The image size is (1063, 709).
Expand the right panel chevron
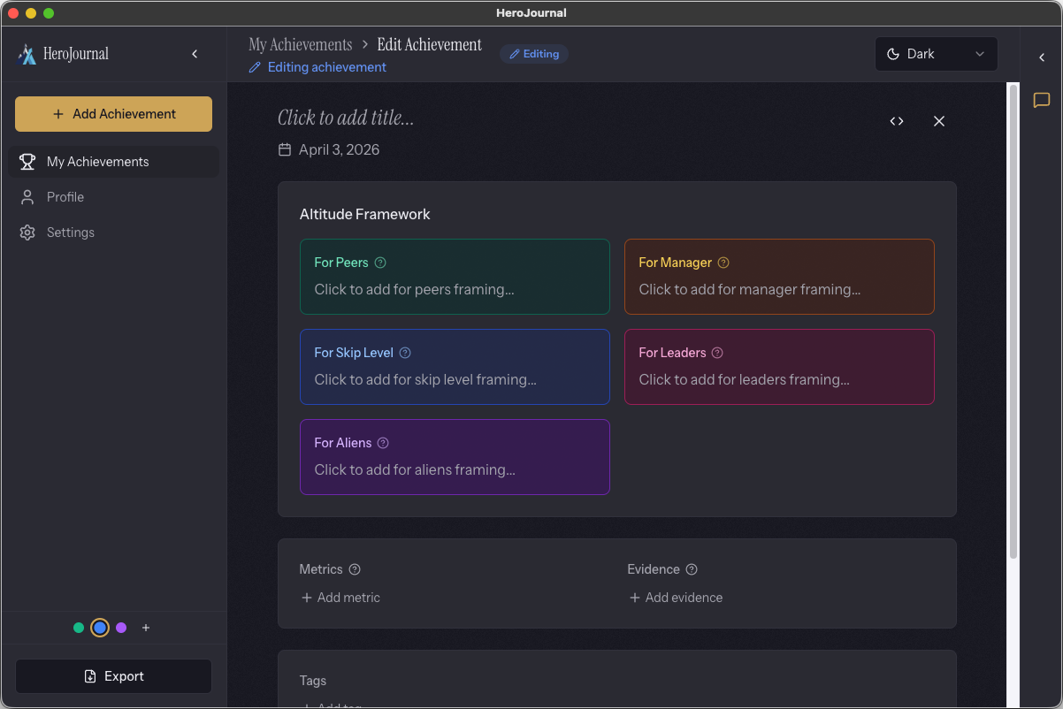click(x=1041, y=57)
